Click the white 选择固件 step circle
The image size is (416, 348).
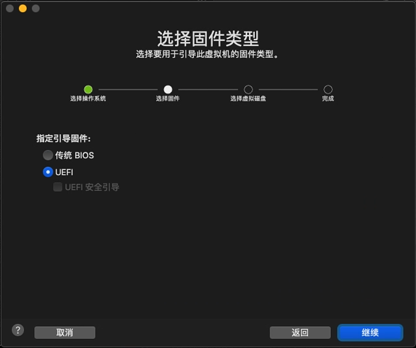[x=168, y=89]
